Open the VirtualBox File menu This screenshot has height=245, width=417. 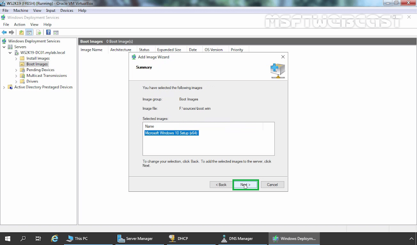coord(5,10)
